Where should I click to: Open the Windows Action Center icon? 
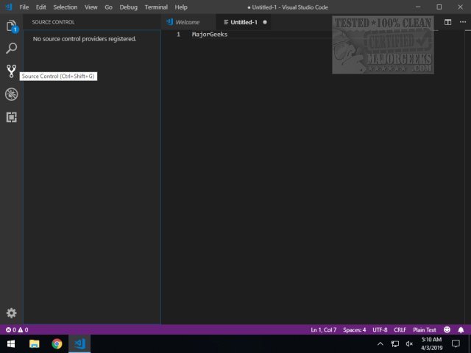(456, 343)
